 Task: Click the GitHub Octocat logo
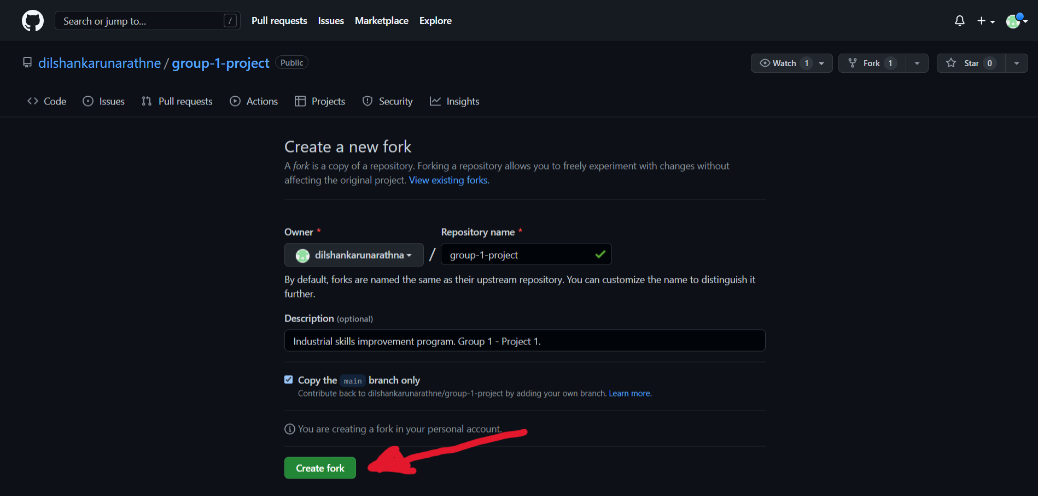coord(33,21)
